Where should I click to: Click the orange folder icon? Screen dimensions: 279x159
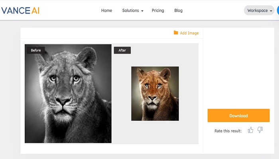(x=176, y=33)
